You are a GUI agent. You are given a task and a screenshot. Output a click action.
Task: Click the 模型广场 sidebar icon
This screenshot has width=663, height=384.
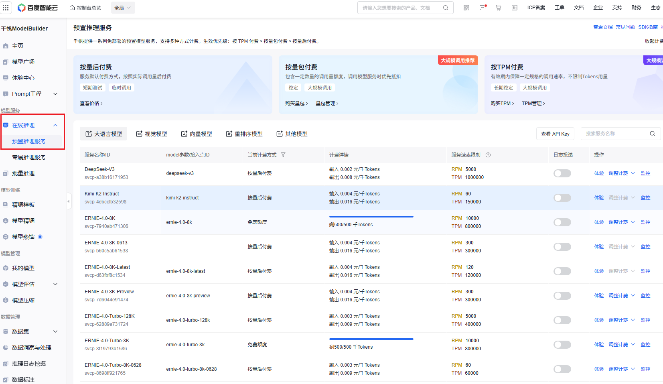(6, 62)
